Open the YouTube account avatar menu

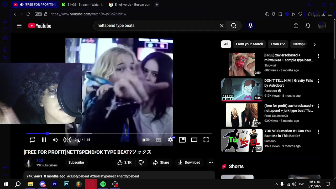(x=322, y=26)
